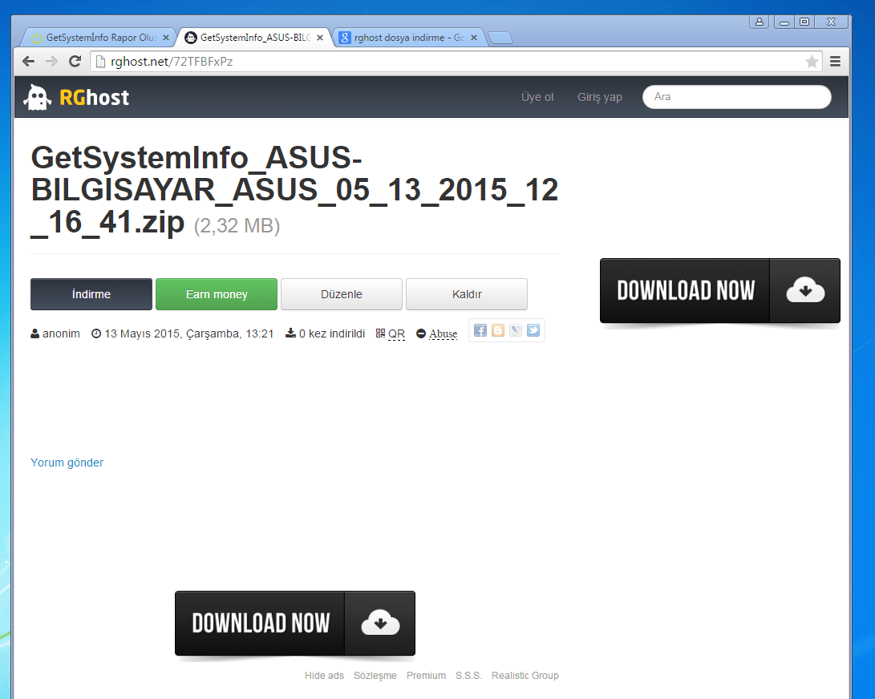
Task: Click the cloud icon on right Download Now banner
Action: click(805, 290)
